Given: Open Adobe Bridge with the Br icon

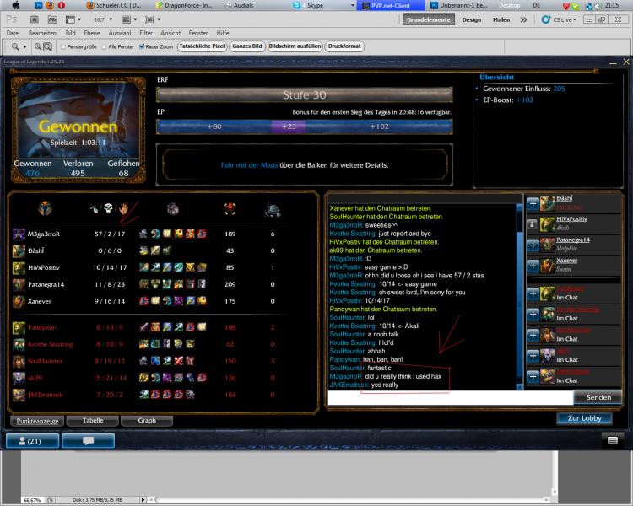Looking at the screenshot, I should tap(35, 19).
